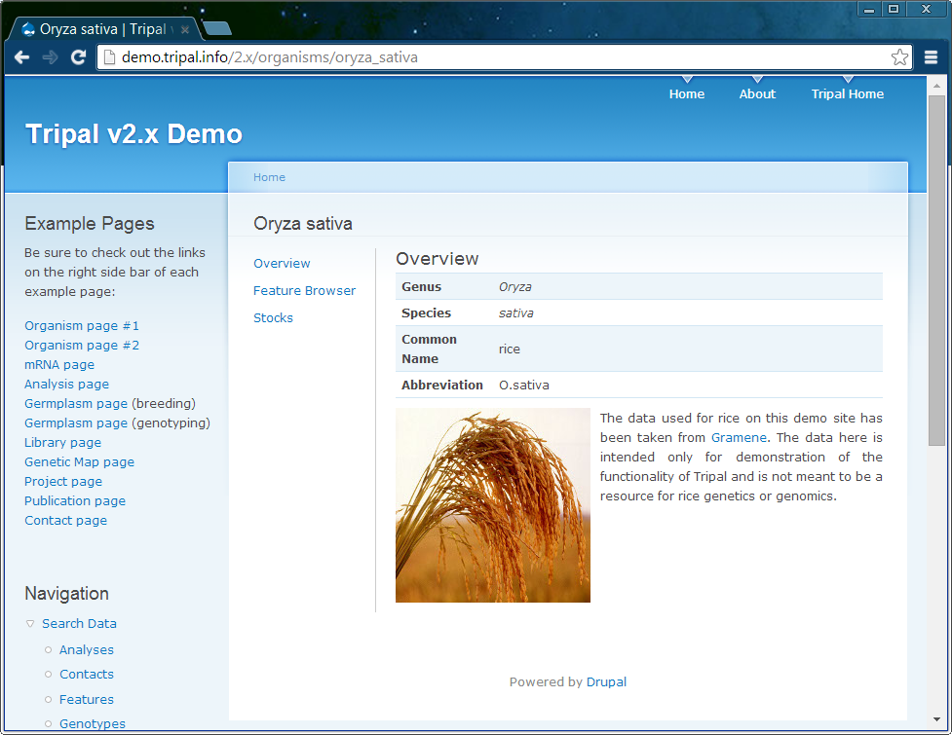Open About in the top site menu

[x=757, y=94]
